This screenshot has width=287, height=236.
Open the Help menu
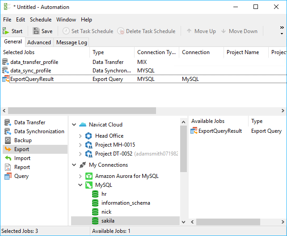click(x=86, y=20)
